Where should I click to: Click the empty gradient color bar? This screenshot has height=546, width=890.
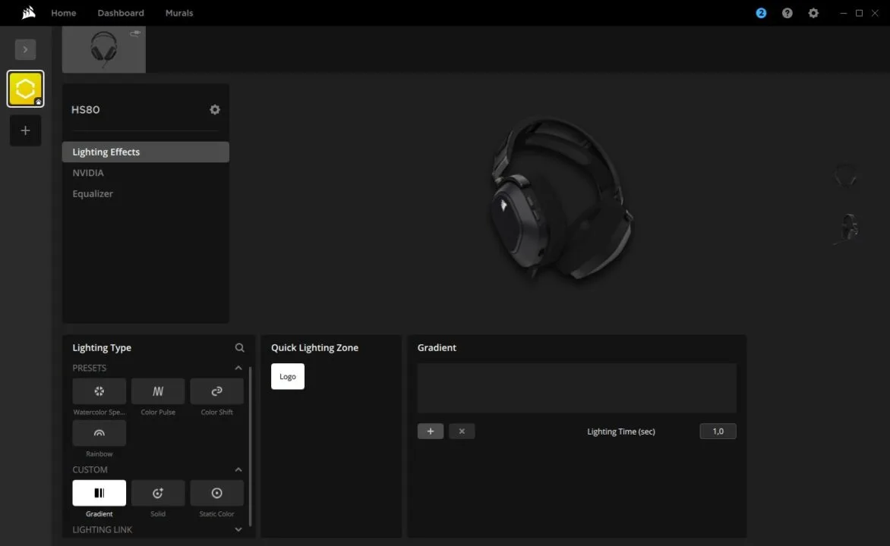pyautogui.click(x=576, y=388)
